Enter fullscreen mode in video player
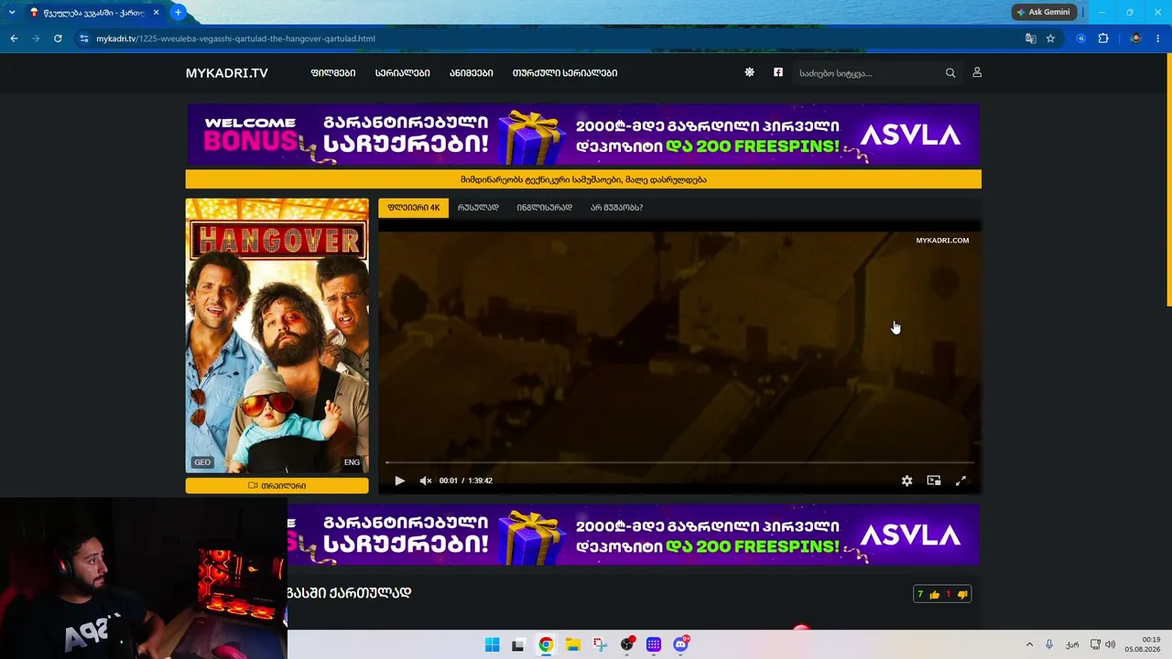 960,481
